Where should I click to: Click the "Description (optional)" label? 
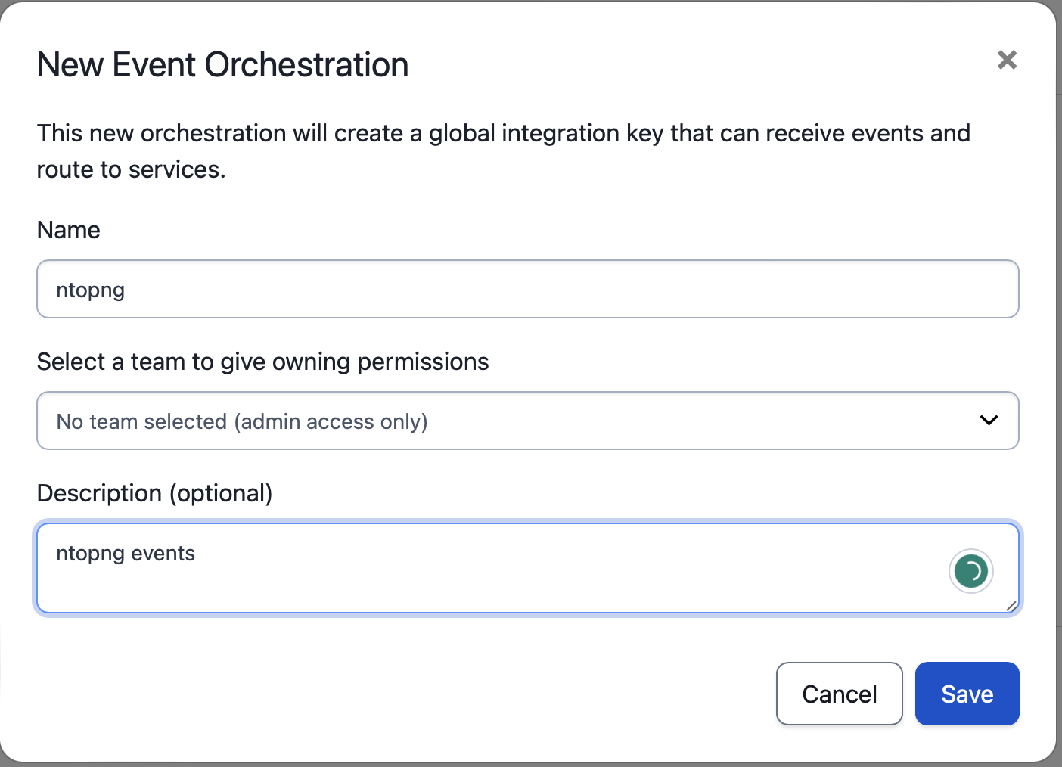click(154, 493)
